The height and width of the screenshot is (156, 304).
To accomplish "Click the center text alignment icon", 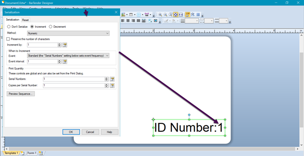I will 128,21.
